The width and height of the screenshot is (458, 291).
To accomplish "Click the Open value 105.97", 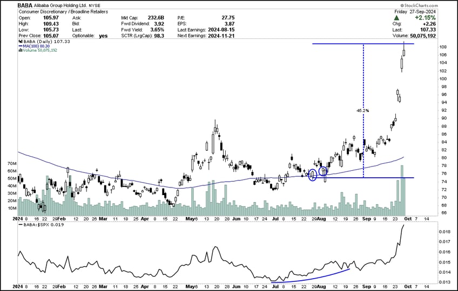I will click(51, 18).
